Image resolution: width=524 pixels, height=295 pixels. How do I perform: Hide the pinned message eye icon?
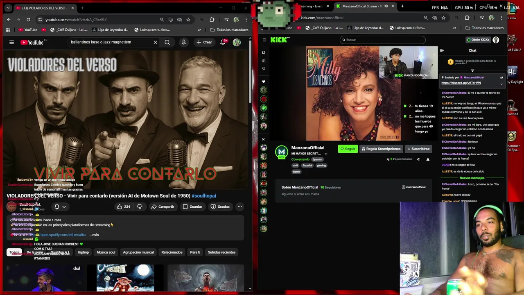pyautogui.click(x=501, y=77)
